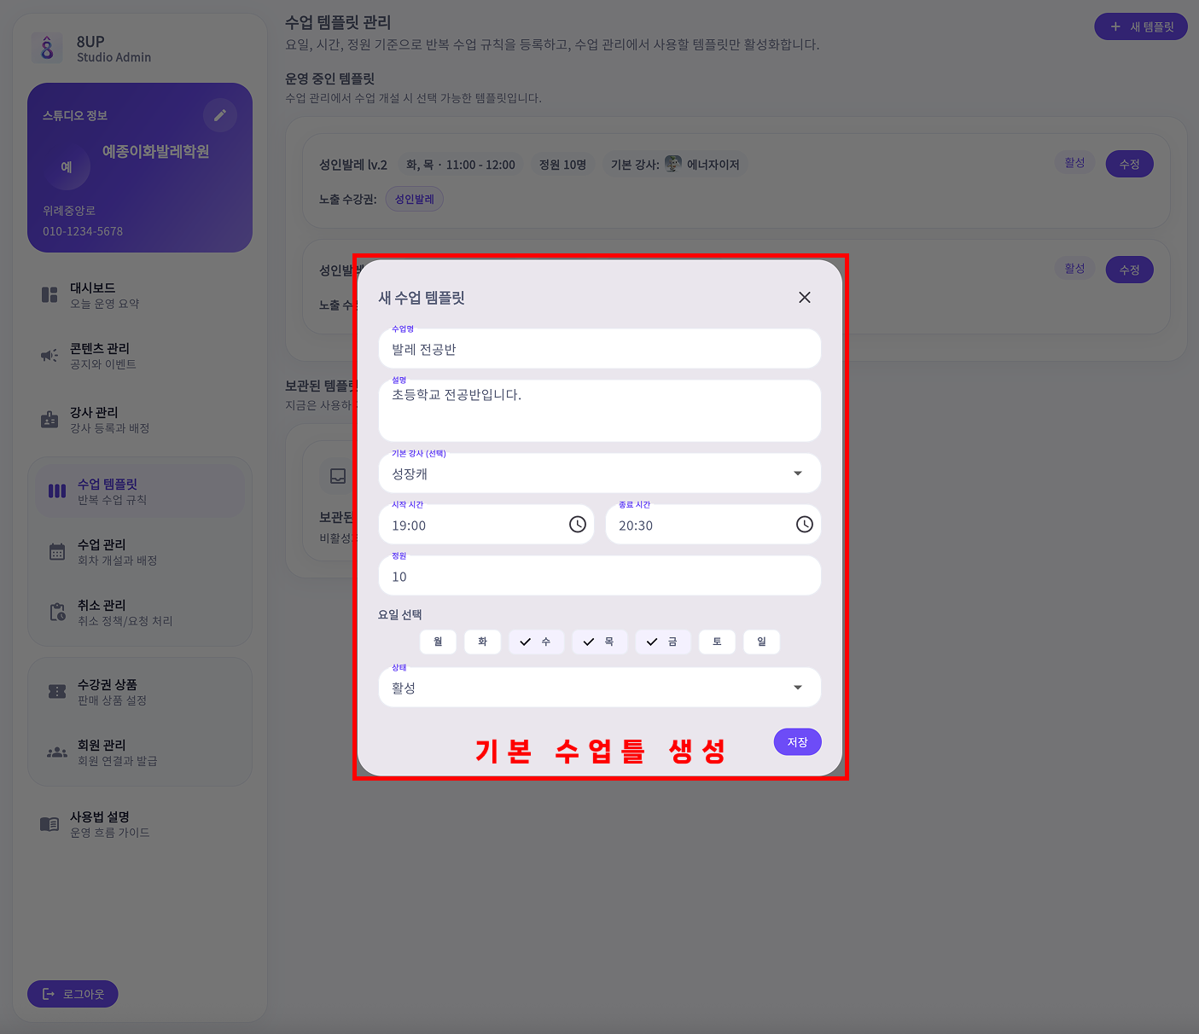Click the columns icon for 수업 템플릿

pyautogui.click(x=57, y=491)
